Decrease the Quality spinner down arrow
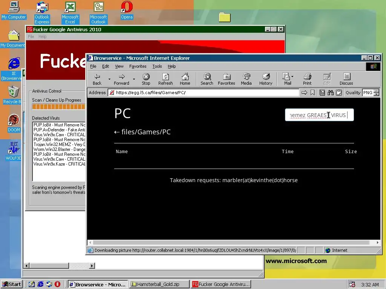This screenshot has height=289, width=386. pos(377,94)
